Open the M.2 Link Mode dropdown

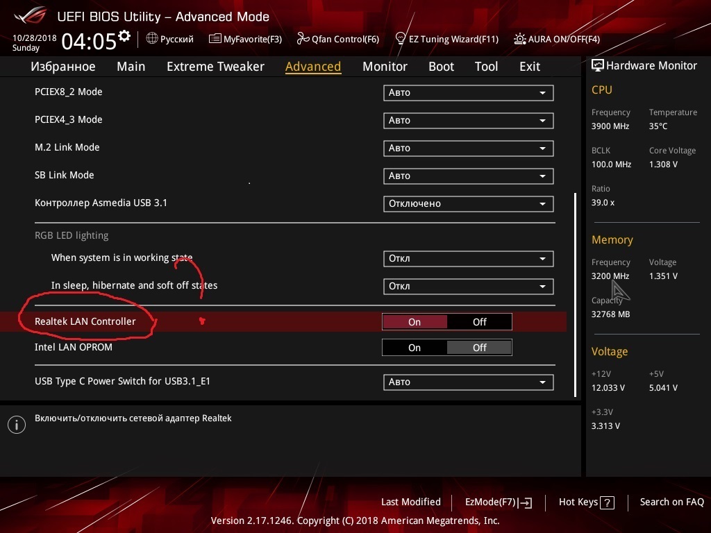tap(469, 149)
